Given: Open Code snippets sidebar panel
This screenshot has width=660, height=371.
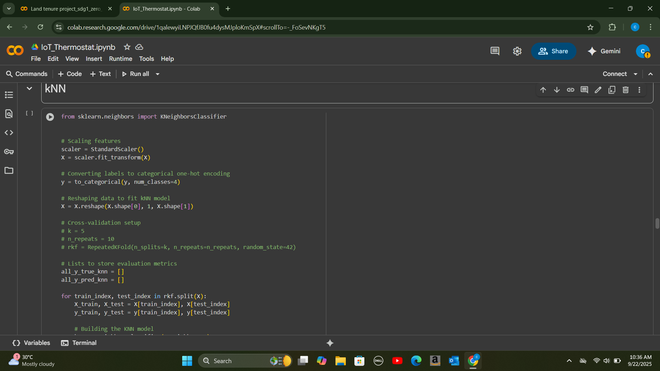Looking at the screenshot, I should tap(9, 133).
